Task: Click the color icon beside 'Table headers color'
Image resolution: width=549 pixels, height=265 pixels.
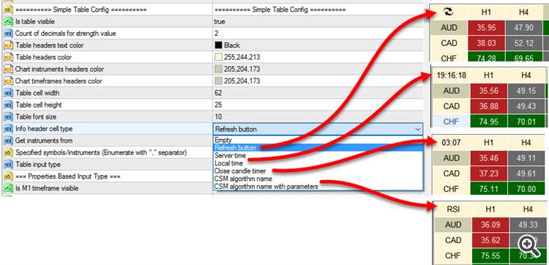Action: pyautogui.click(x=8, y=57)
